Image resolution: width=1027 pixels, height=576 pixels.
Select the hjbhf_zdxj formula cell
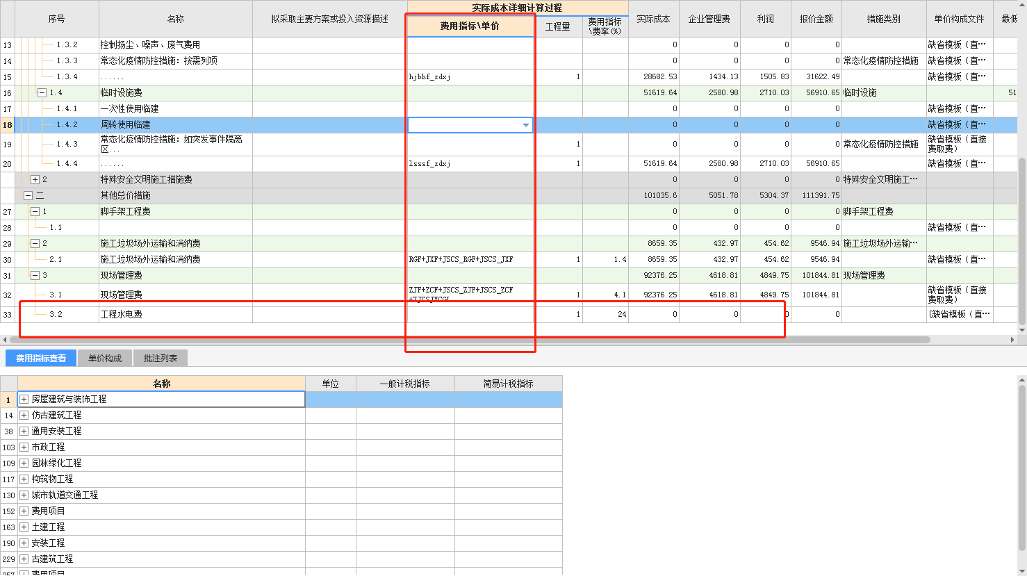pyautogui.click(x=470, y=77)
